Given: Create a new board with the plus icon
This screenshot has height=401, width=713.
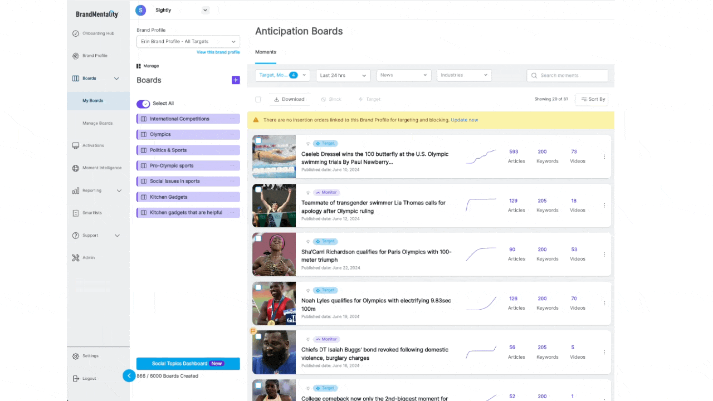Looking at the screenshot, I should click(x=236, y=80).
